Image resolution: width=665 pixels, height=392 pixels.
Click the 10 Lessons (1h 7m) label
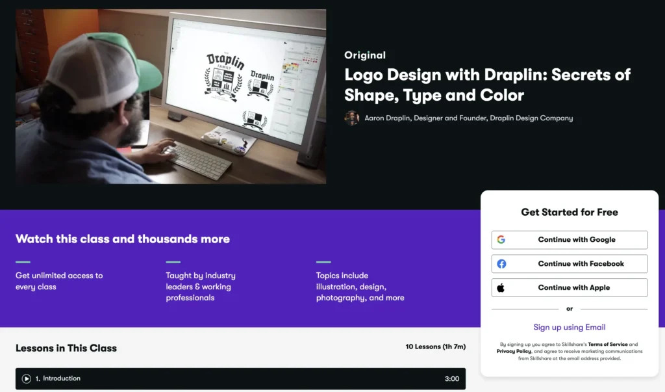pyautogui.click(x=435, y=347)
